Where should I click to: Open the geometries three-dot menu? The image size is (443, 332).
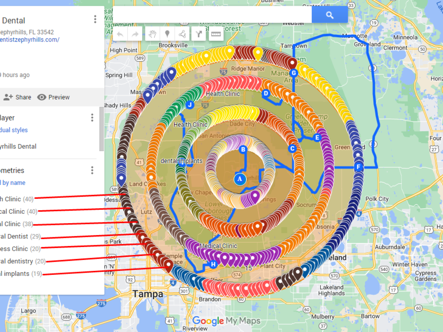92,170
